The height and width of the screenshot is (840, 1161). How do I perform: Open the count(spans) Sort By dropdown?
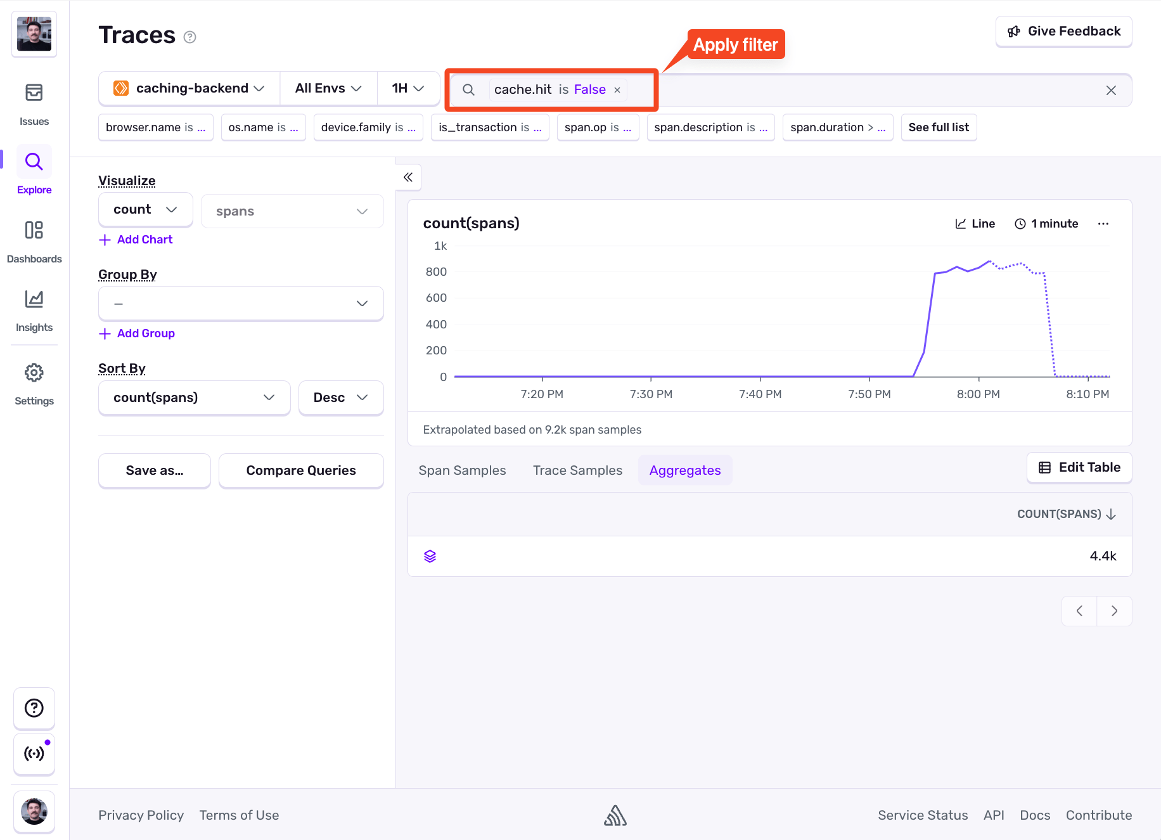195,397
